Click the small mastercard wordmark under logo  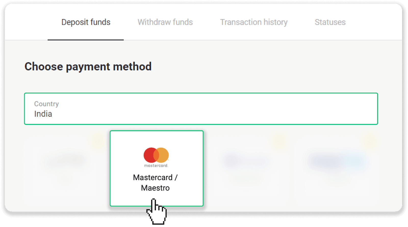(x=156, y=166)
